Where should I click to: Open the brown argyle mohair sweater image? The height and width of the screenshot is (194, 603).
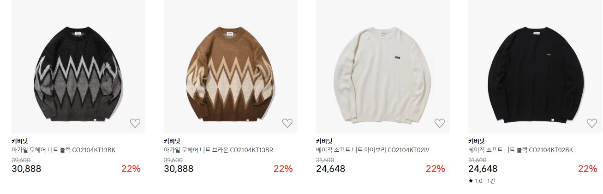click(x=231, y=67)
